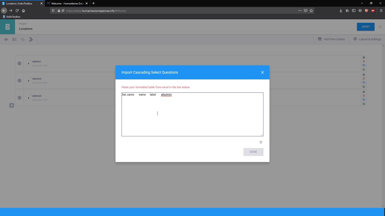Delete the Admin3 question via trash icon
Image resolution: width=385 pixels, height=216 pixels.
pyautogui.click(x=364, y=96)
